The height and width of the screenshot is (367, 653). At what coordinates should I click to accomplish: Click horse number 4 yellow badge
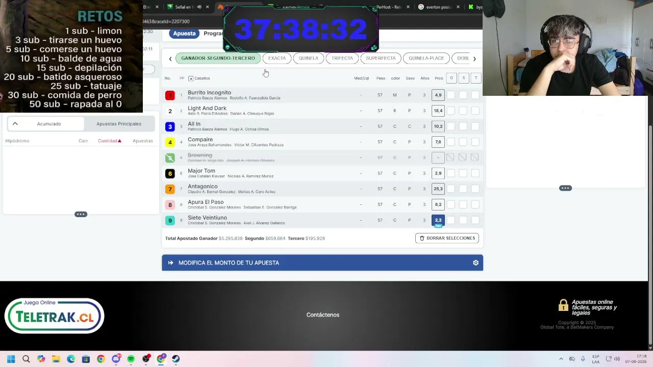point(170,142)
